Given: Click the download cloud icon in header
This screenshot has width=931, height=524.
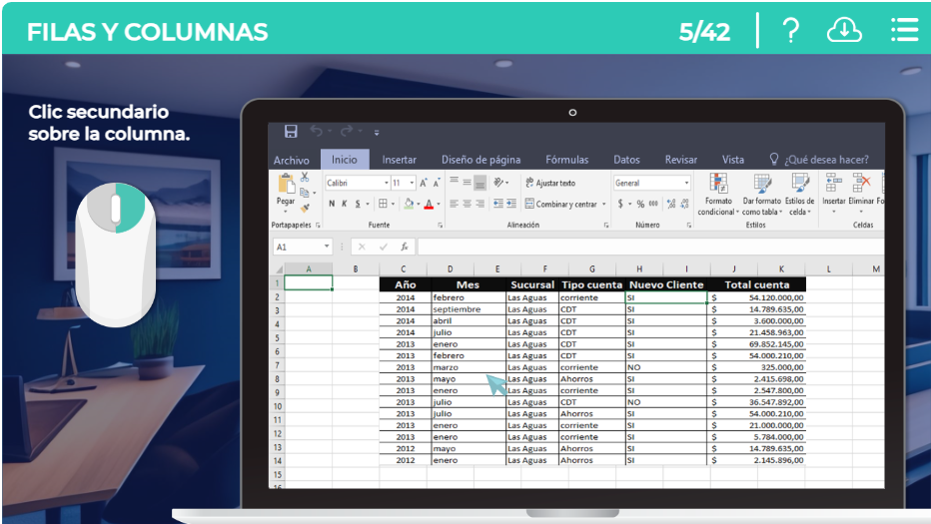Looking at the screenshot, I should coord(844,31).
